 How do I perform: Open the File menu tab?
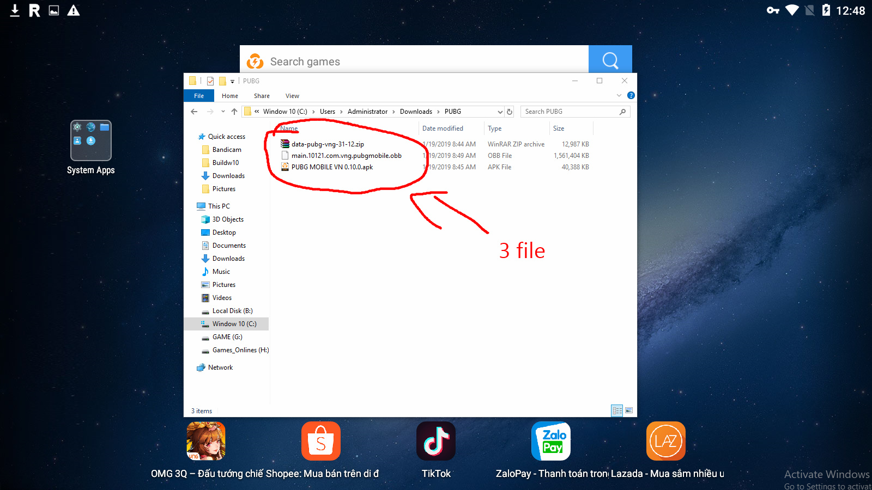point(199,96)
